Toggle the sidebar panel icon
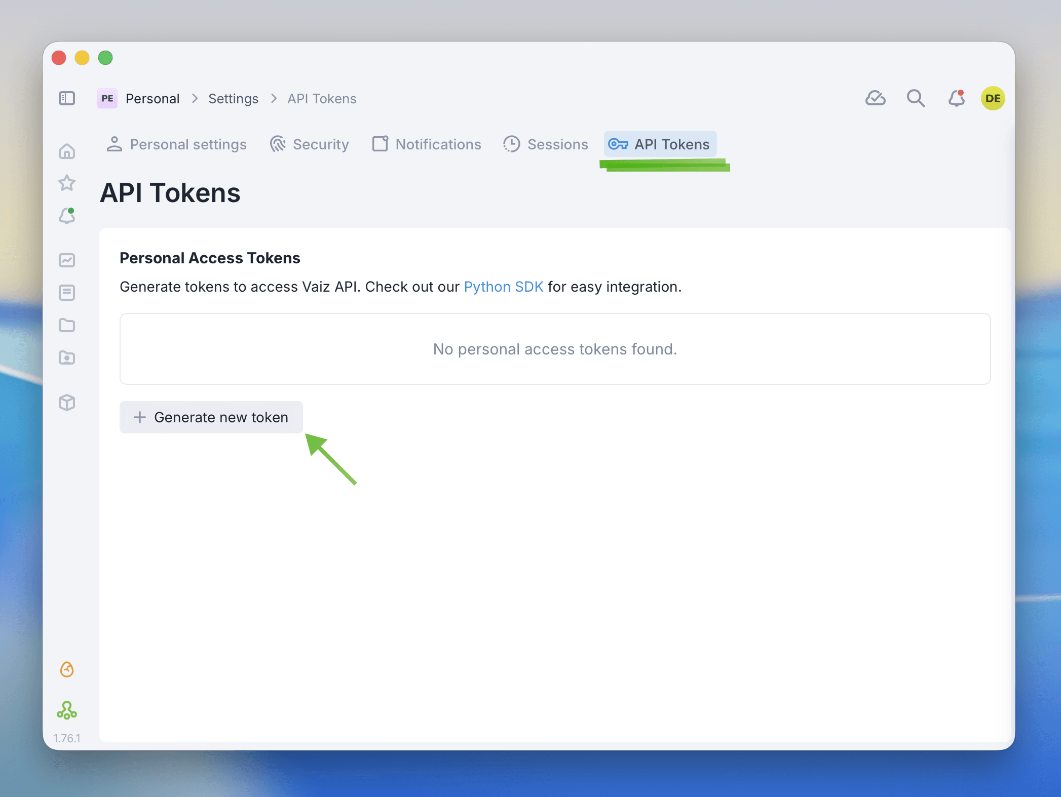 tap(67, 98)
